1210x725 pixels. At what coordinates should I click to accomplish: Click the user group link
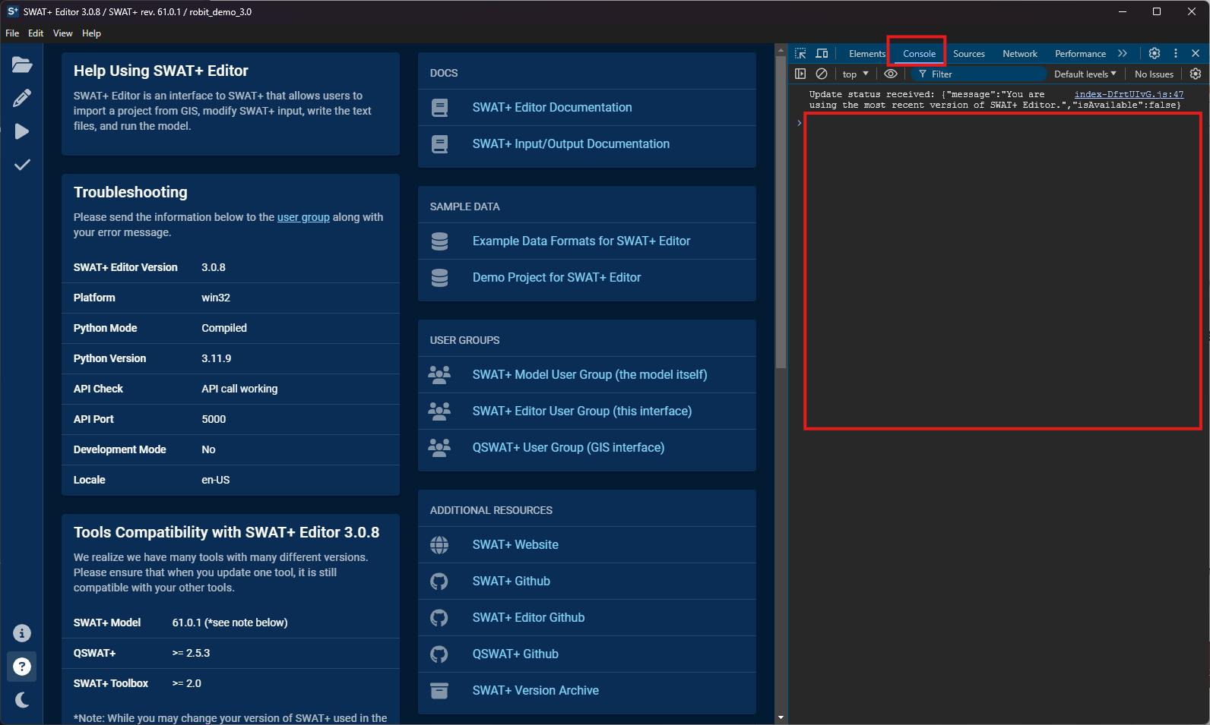(x=303, y=217)
